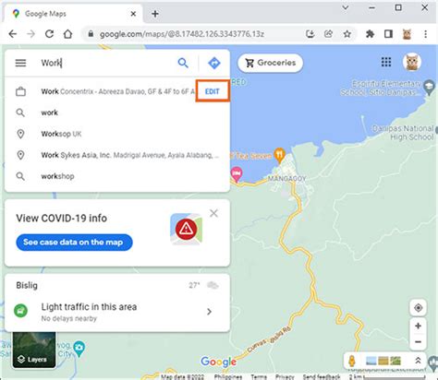The width and height of the screenshot is (438, 380).
Task: Open Directions via blue diamond icon
Action: (x=214, y=63)
